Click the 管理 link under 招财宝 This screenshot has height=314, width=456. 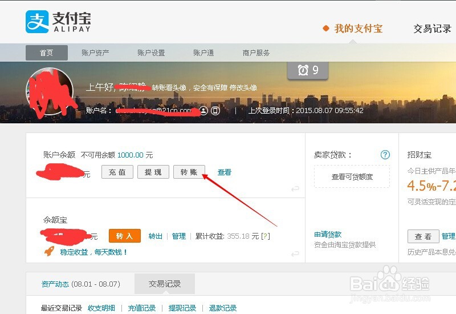[449, 236]
